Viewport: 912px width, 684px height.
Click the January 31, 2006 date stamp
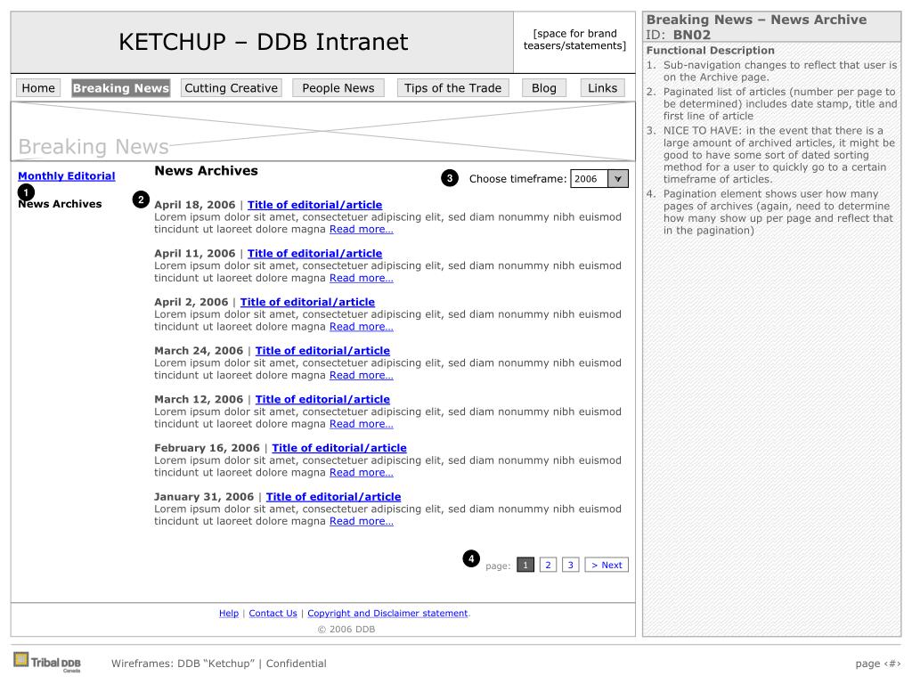(x=204, y=497)
